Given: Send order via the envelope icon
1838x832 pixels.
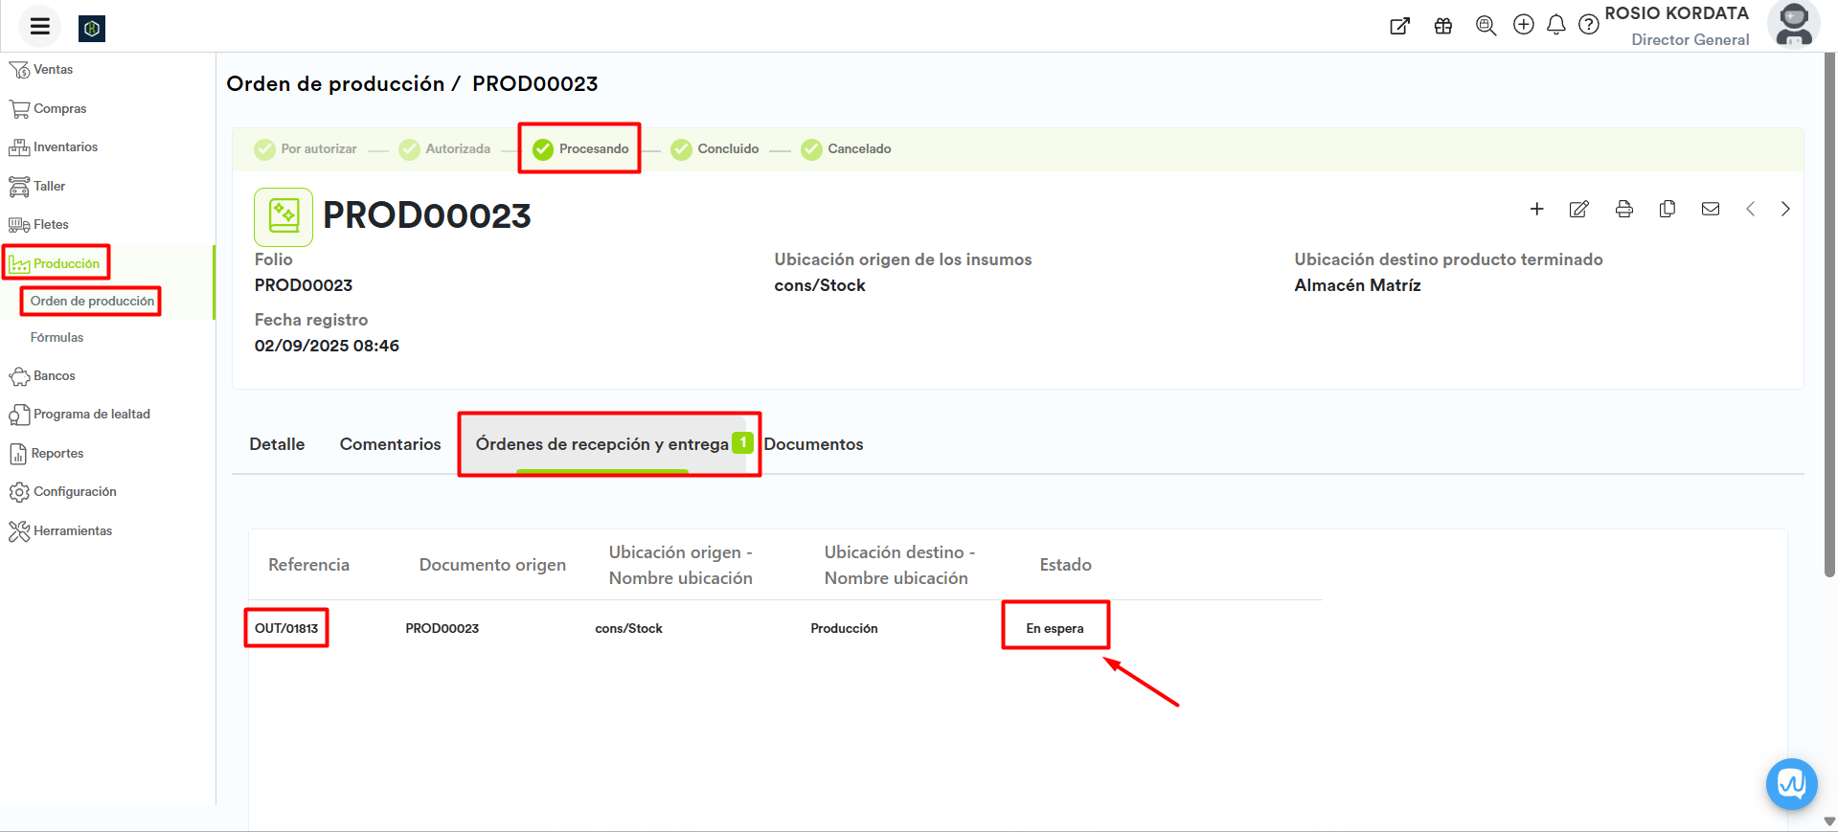Looking at the screenshot, I should pyautogui.click(x=1710, y=209).
